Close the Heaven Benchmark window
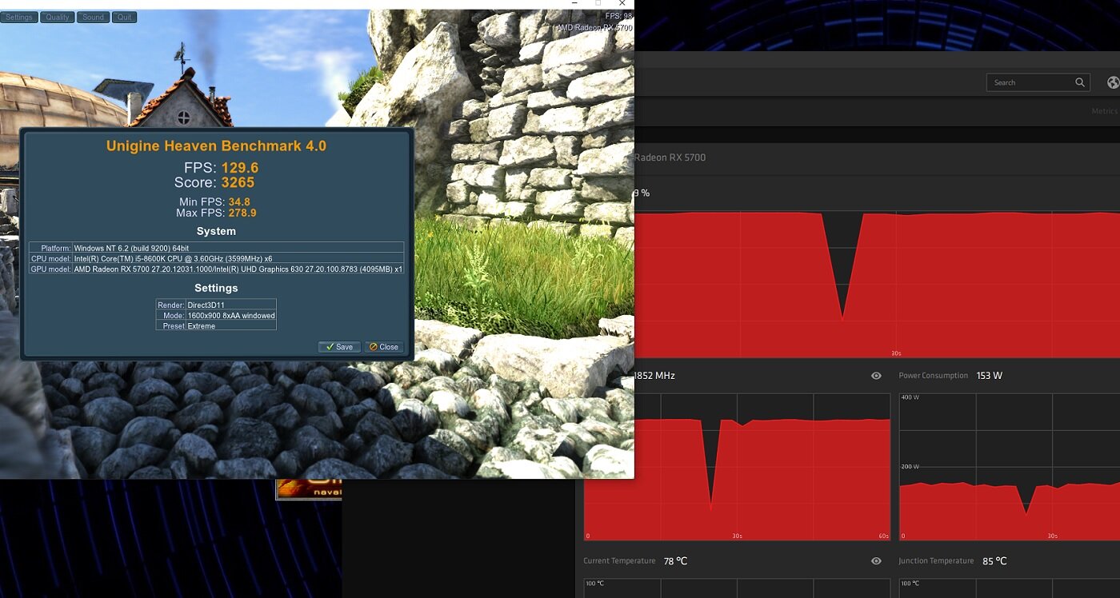This screenshot has height=598, width=1120. coord(622,3)
